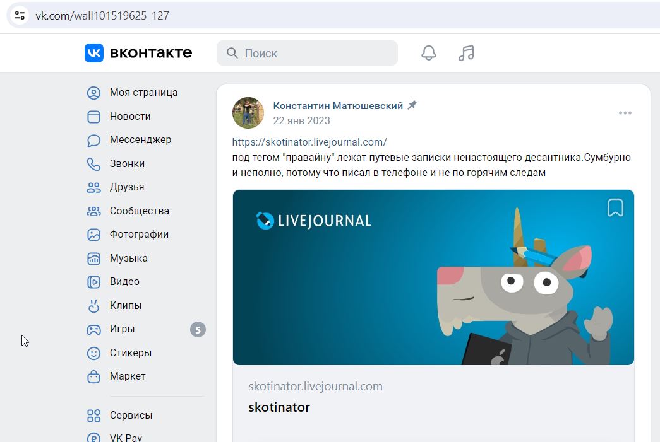Click the Фотографии picture icon
This screenshot has height=442, width=660.
93,235
